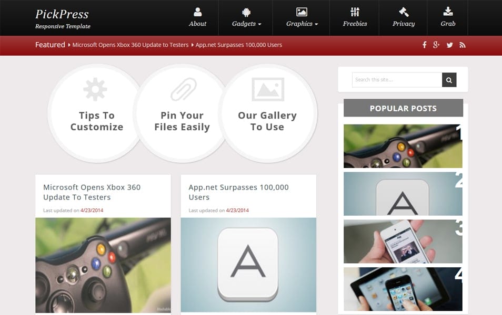Click the search magnifier icon
502x315 pixels.
click(449, 80)
